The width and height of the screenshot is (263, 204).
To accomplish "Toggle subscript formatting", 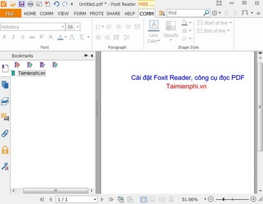I will point(51,37).
